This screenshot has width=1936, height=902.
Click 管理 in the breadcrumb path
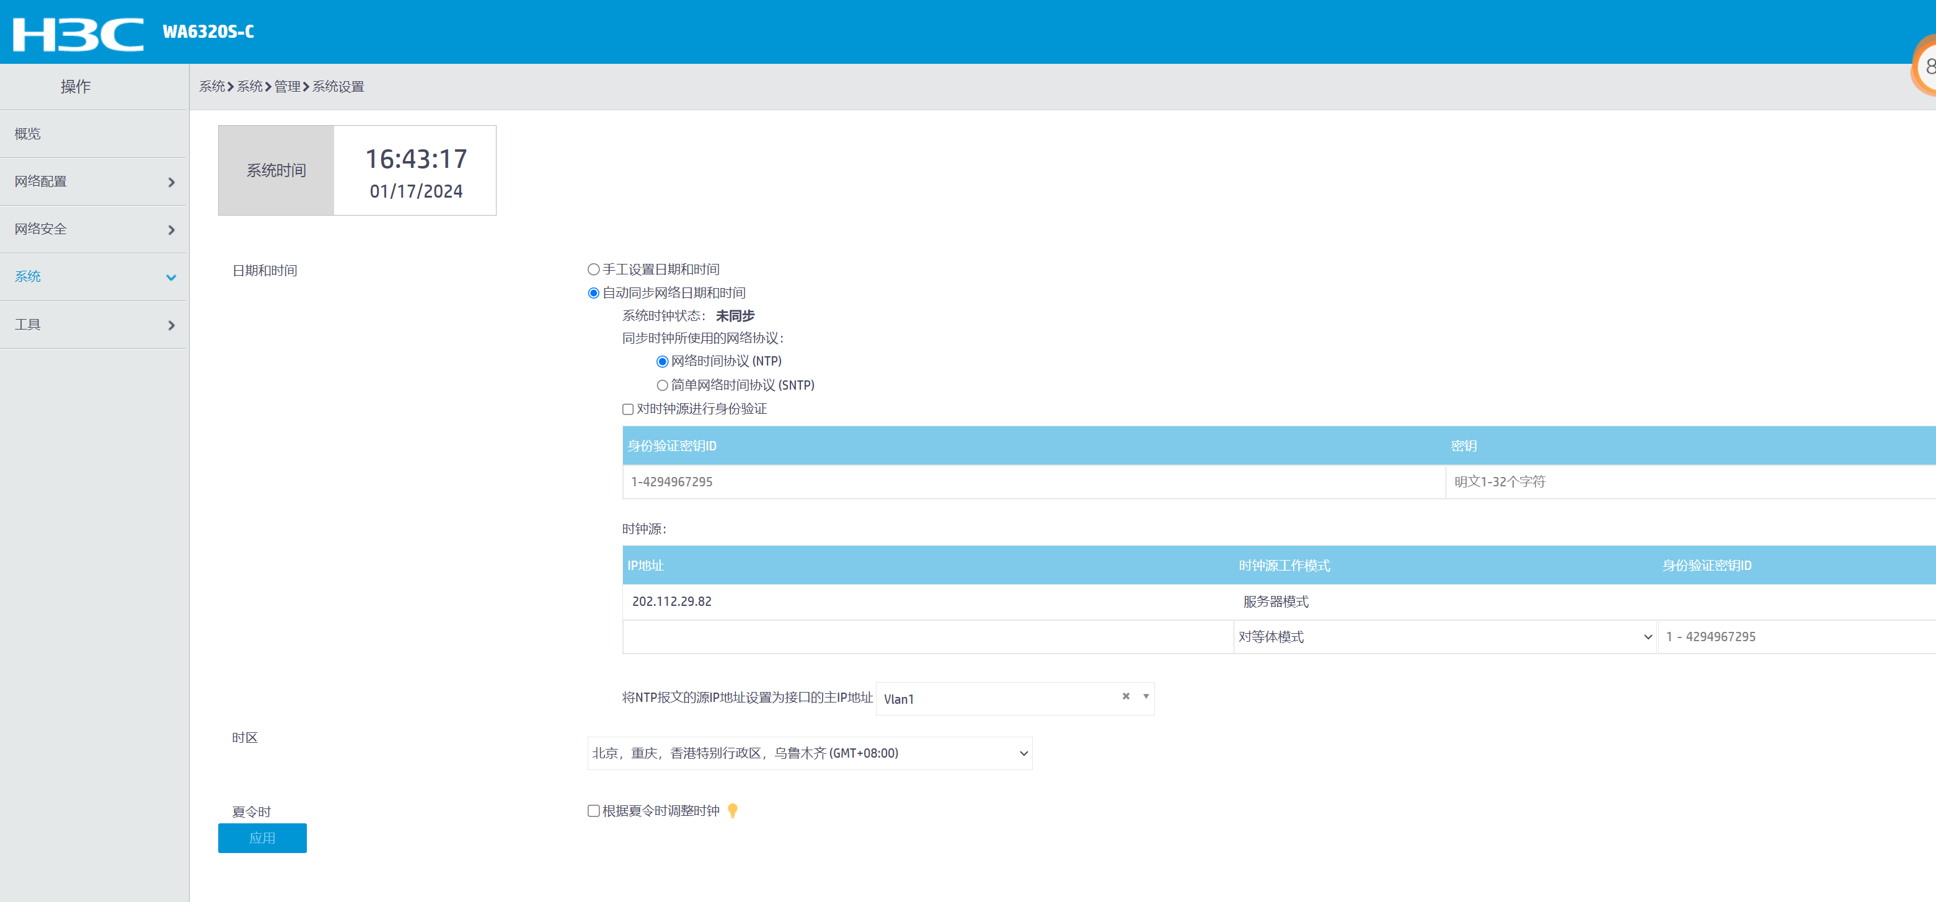coord(287,86)
